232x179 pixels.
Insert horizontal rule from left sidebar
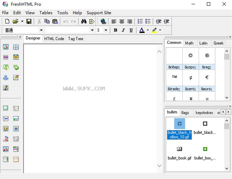click(6, 57)
